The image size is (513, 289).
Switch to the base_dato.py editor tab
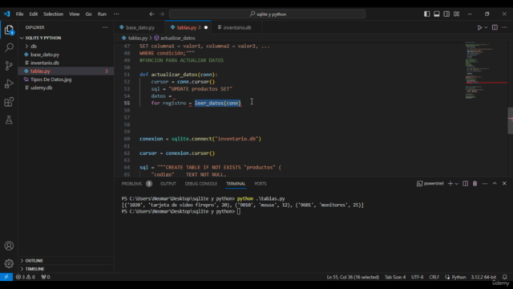(139, 27)
